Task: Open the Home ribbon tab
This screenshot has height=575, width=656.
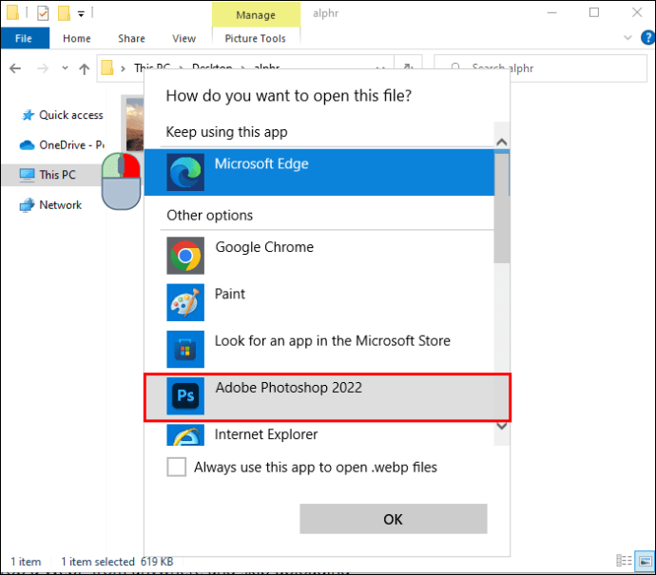Action: (77, 38)
